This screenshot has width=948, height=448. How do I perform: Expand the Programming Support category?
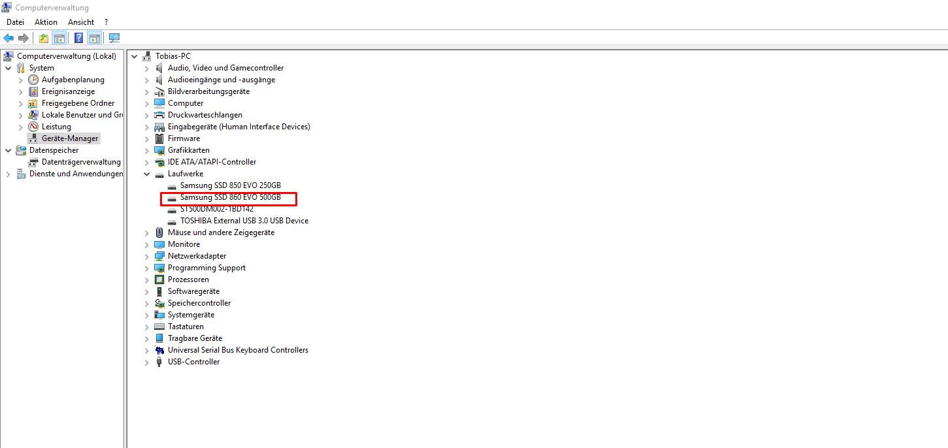tap(147, 268)
